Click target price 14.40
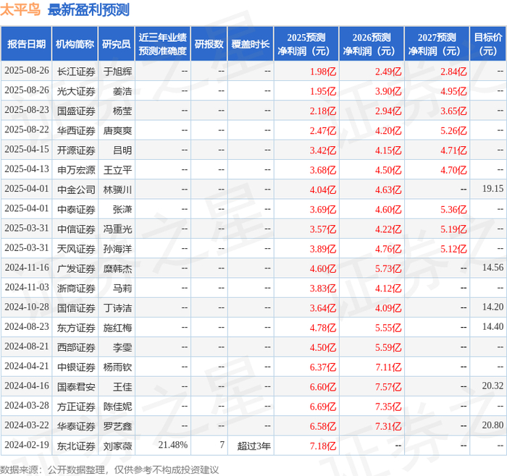The height and width of the screenshot is (476, 507). pos(493,326)
